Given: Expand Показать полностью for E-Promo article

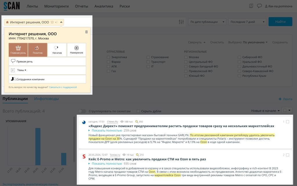Looking at the screenshot, I should [x=107, y=163].
